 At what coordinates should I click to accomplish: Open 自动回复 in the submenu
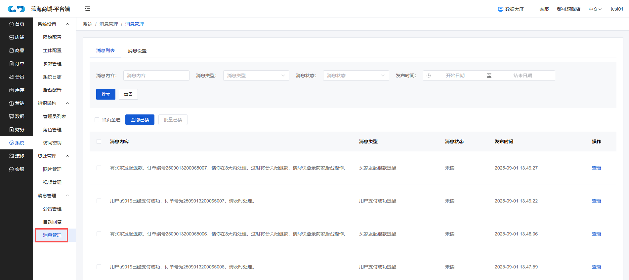tap(52, 222)
